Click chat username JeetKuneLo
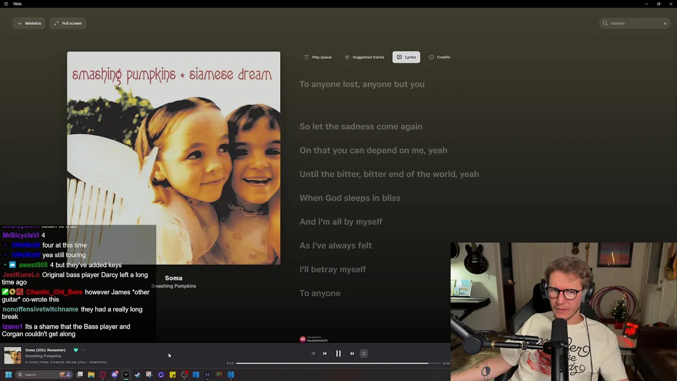 click(x=21, y=275)
